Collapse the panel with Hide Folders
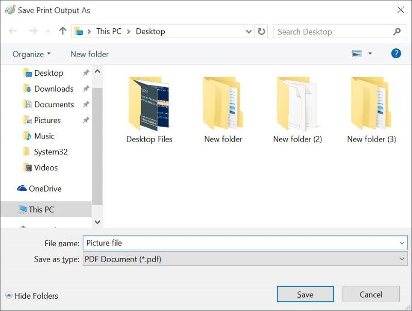Screen dimensions: 412x311 click(x=32, y=296)
